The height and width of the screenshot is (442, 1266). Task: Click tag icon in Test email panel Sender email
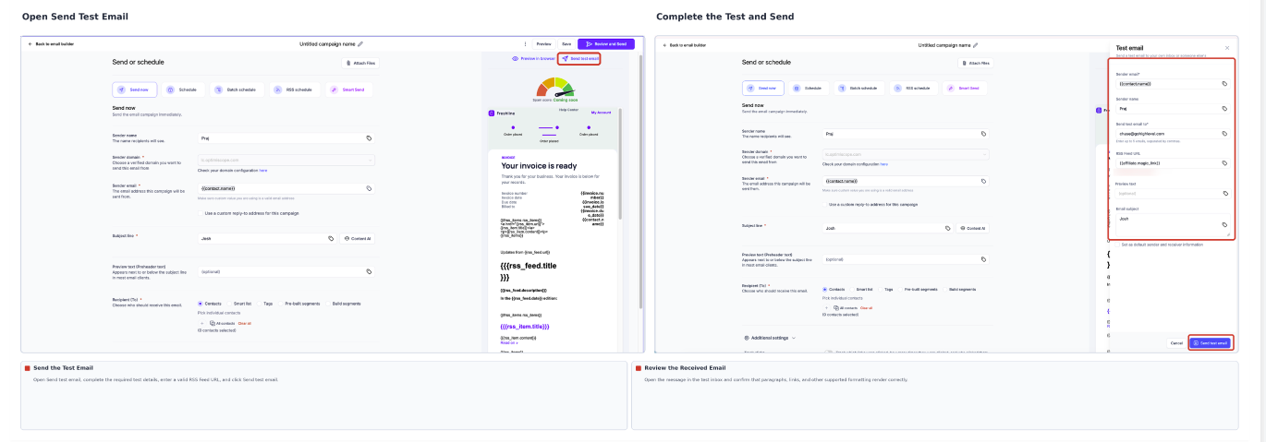(1224, 83)
